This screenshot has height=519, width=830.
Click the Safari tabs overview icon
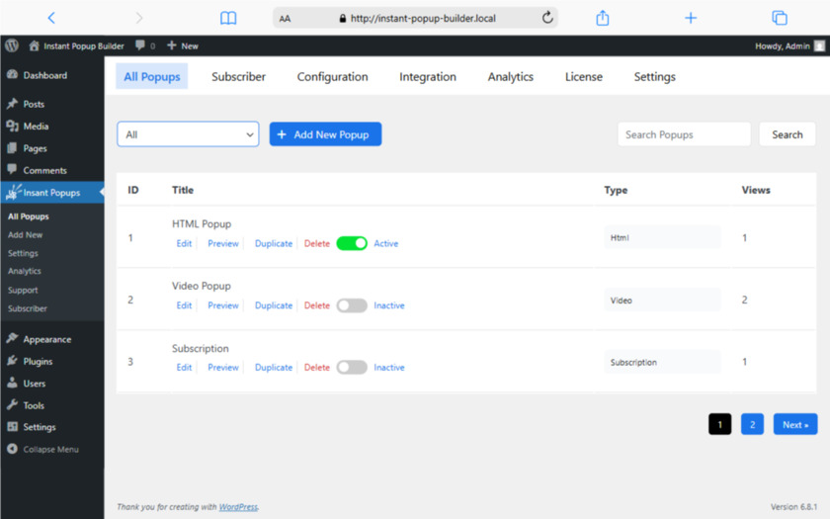click(x=779, y=18)
